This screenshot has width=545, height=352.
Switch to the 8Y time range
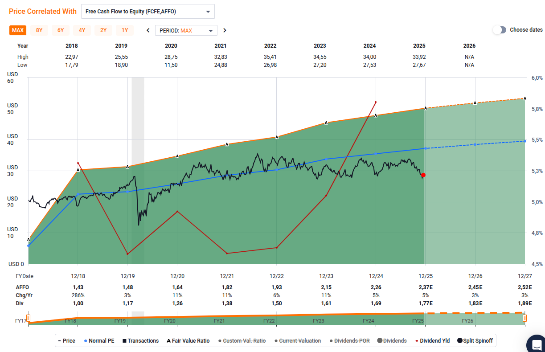click(x=39, y=30)
